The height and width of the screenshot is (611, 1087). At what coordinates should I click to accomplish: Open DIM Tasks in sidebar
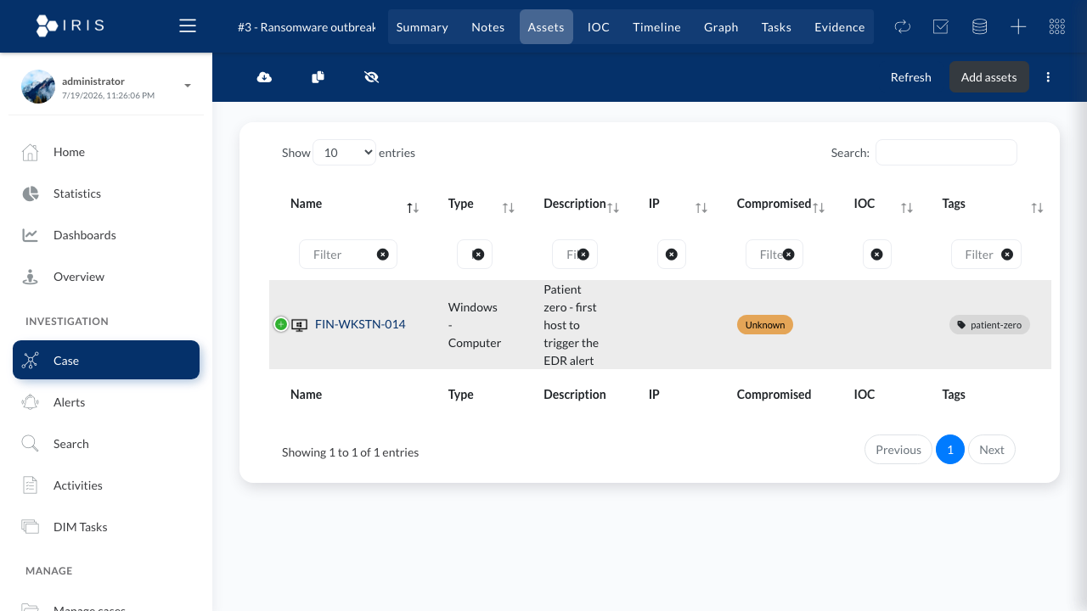tap(106, 527)
